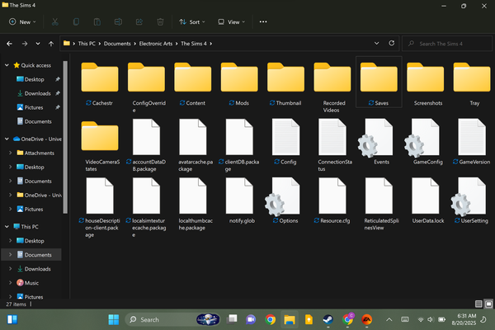The height and width of the screenshot is (330, 495).
Task: Switch to large thumbnails view icon
Action: pos(488,304)
